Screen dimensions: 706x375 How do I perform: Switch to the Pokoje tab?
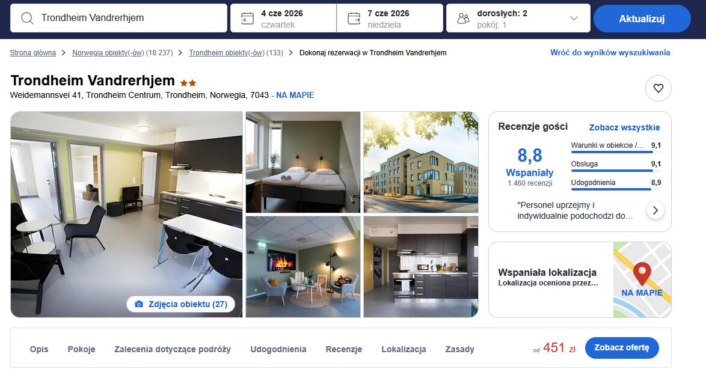point(82,349)
